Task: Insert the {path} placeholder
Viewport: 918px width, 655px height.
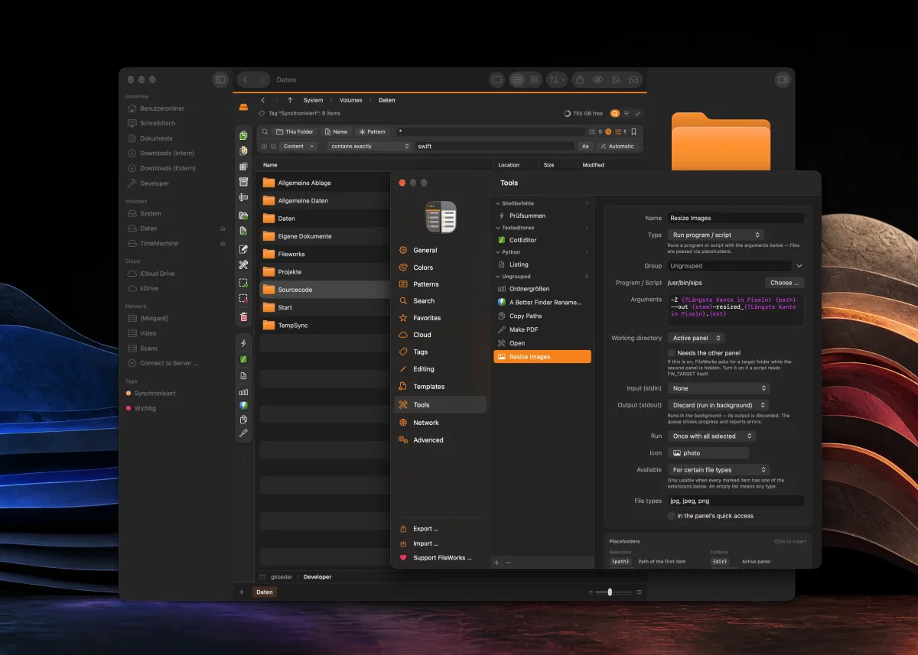Action: pyautogui.click(x=620, y=562)
